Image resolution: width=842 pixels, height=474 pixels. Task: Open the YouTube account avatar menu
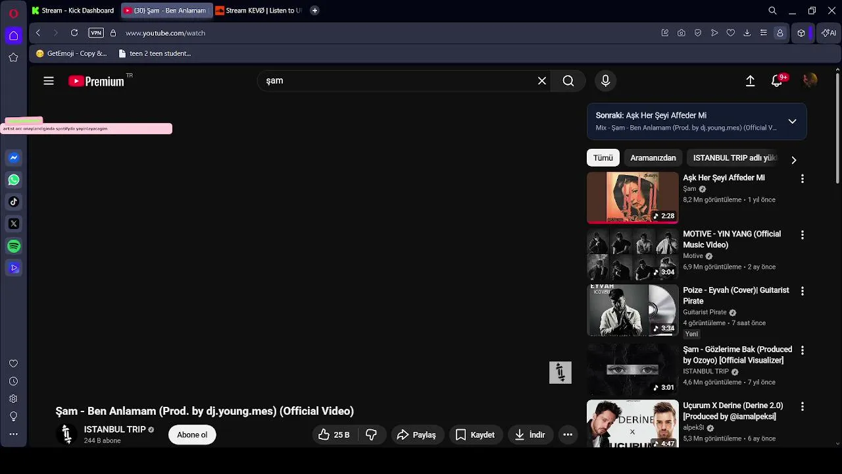pos(810,80)
